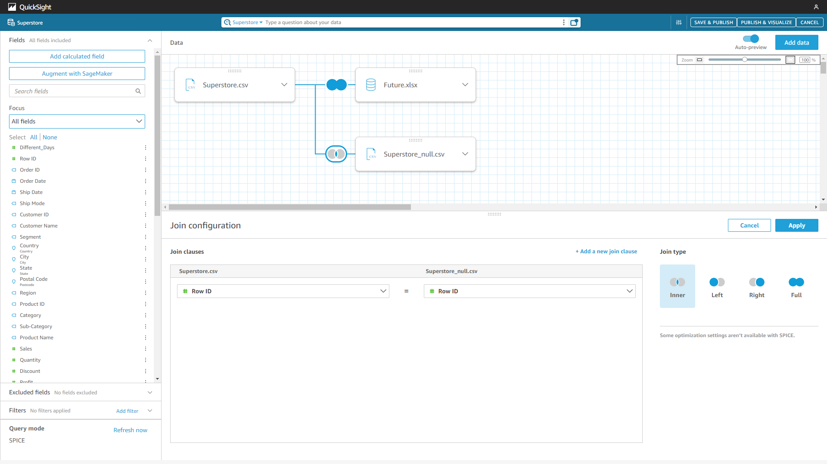
Task: Adjust the canvas Zoom slider handle
Action: tap(744, 60)
